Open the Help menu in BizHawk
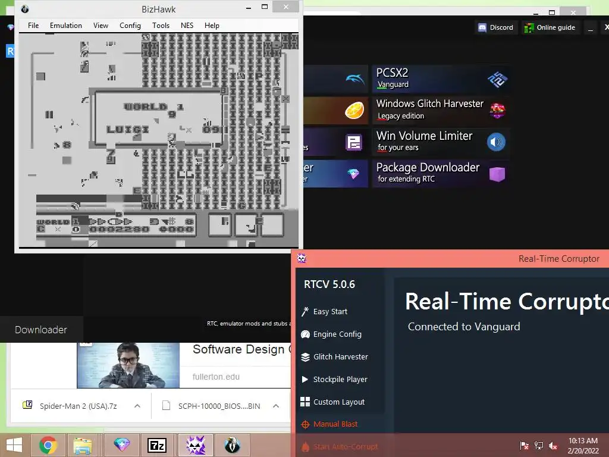This screenshot has width=609, height=457. tap(212, 26)
